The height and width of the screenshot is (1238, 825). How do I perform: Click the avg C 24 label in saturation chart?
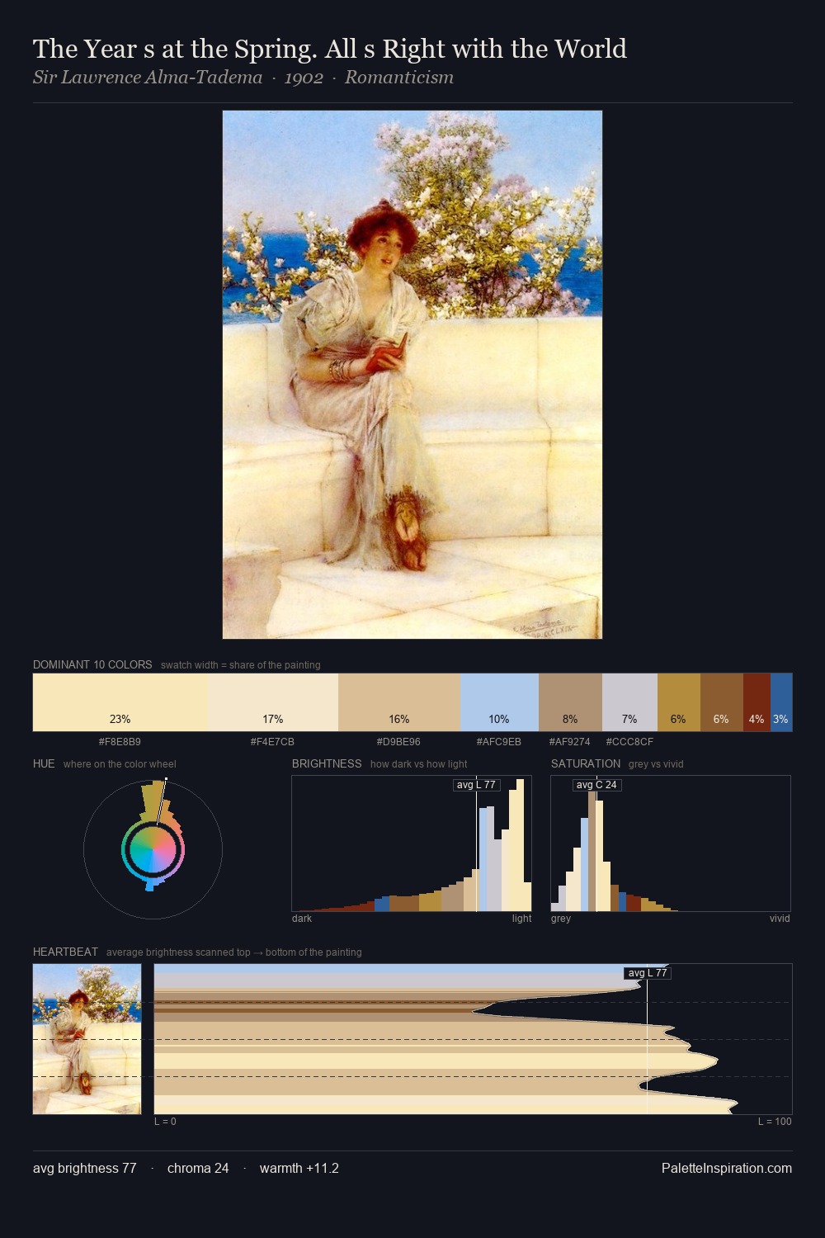[x=596, y=785]
